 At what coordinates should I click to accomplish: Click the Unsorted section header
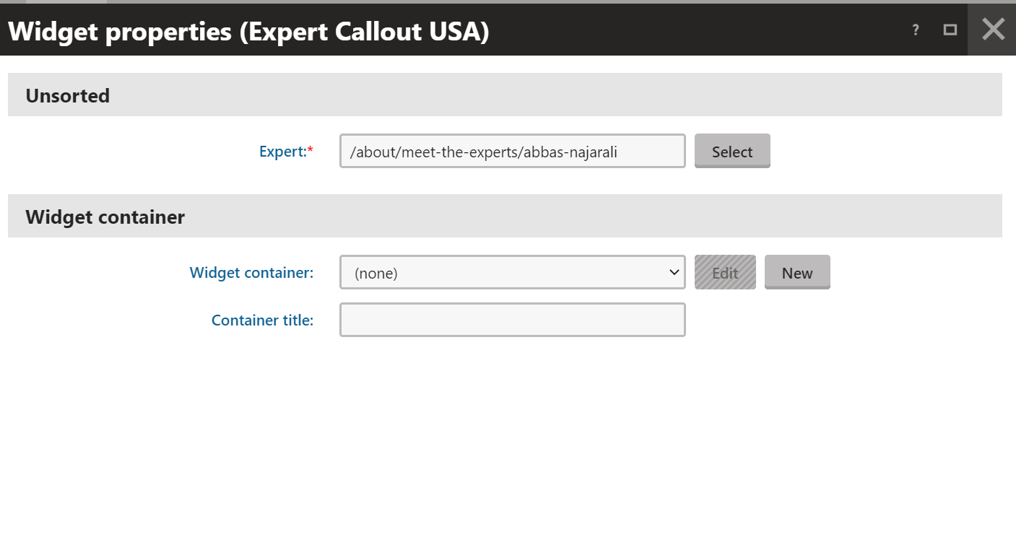point(68,95)
